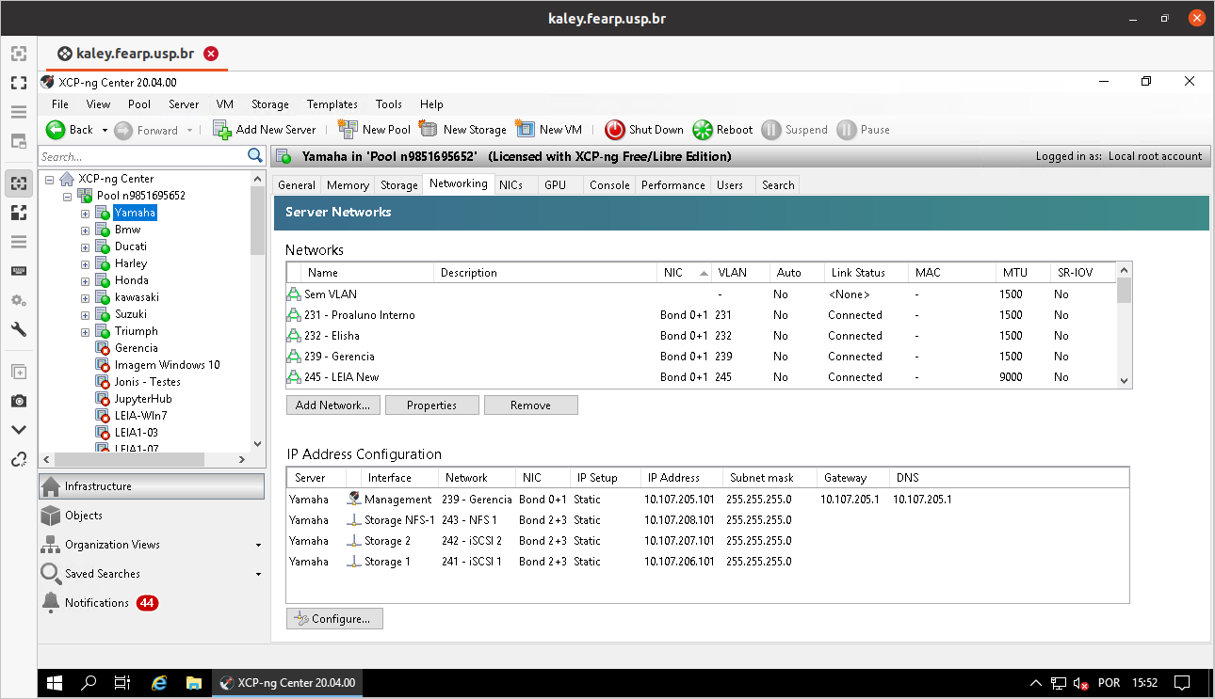Open the Templates menu
Viewport: 1215px width, 699px height.
click(x=332, y=104)
